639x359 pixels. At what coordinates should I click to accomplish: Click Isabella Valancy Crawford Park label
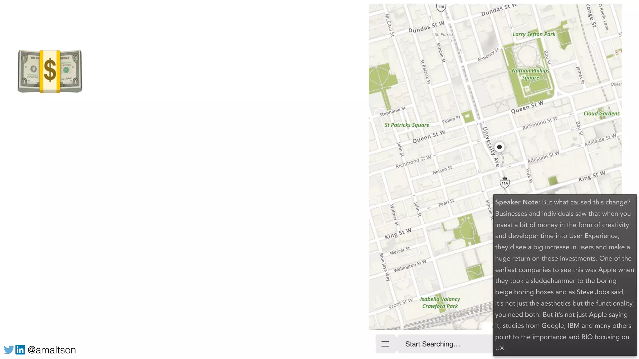[x=440, y=303]
